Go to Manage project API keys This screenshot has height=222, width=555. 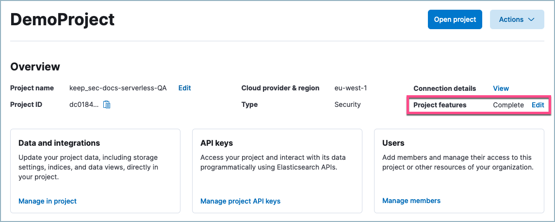point(240,201)
